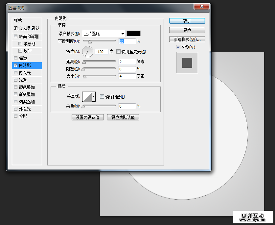Click the 新建样式 (New Style) button
The width and height of the screenshot is (275, 225).
(x=187, y=39)
